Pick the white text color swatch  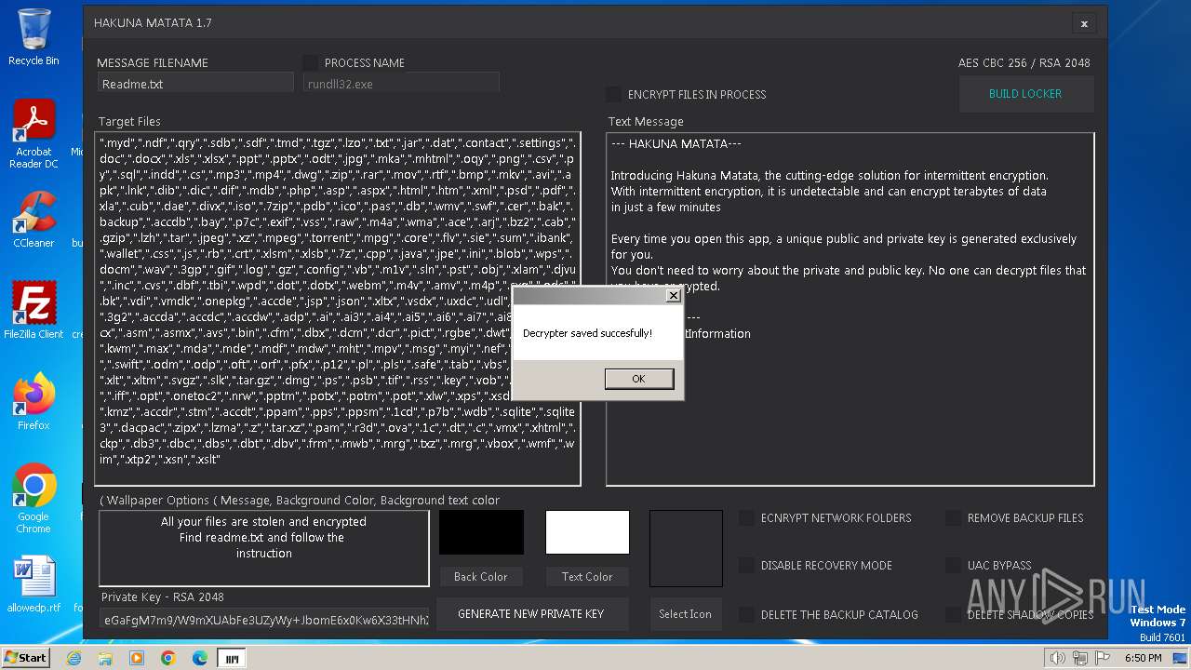point(587,532)
